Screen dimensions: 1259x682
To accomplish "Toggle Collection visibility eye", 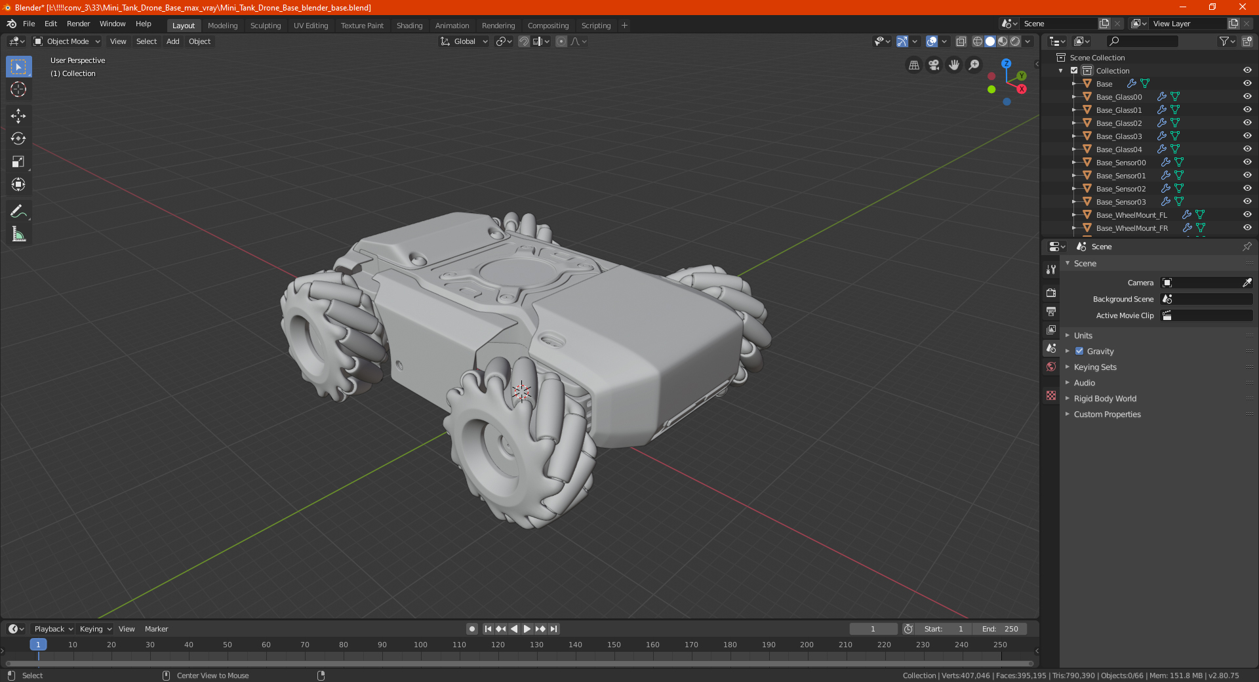I will coord(1247,71).
